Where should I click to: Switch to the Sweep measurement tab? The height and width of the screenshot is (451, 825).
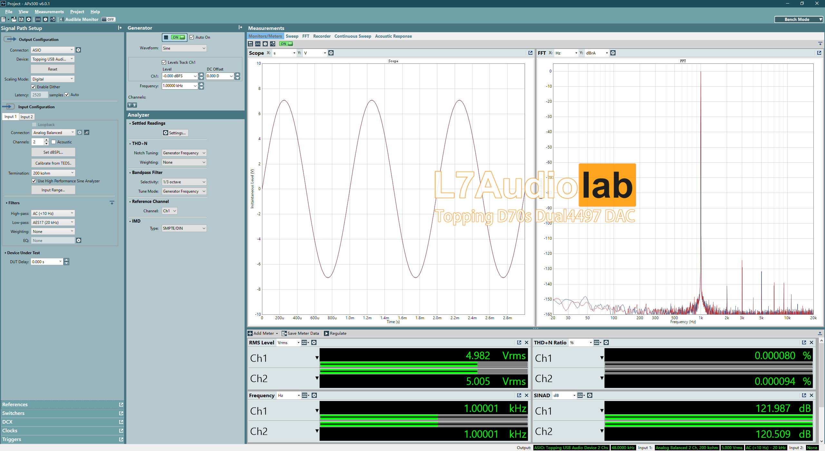[x=292, y=36]
